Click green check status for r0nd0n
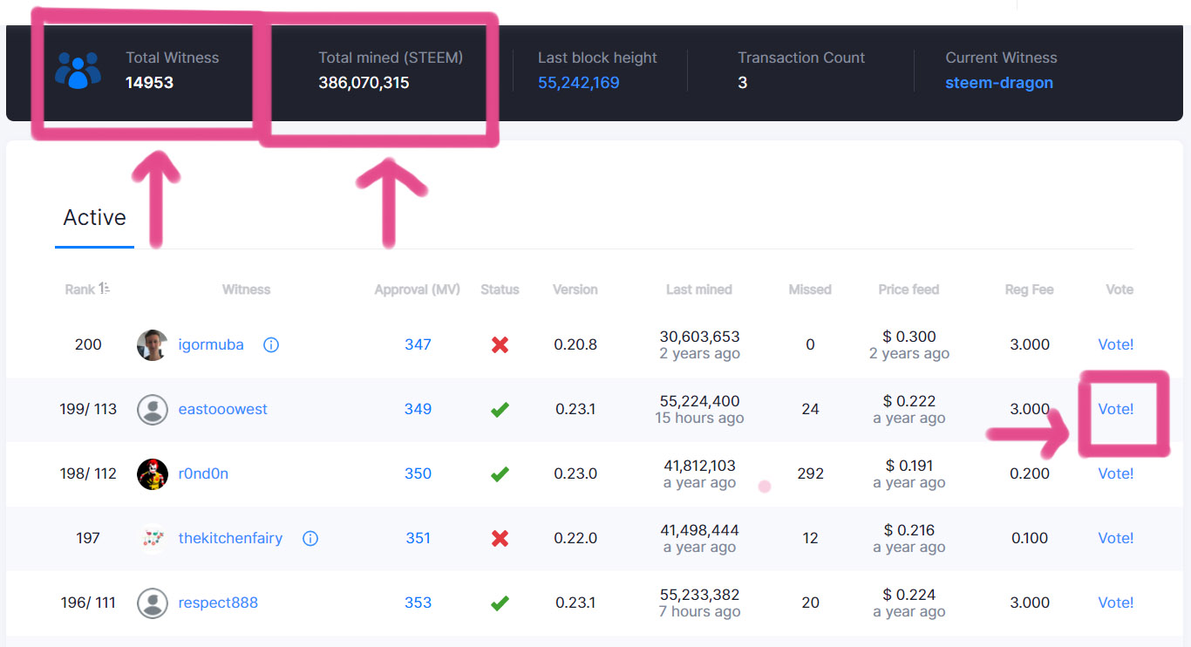The image size is (1191, 647). click(500, 474)
